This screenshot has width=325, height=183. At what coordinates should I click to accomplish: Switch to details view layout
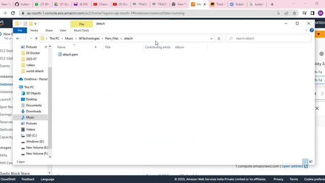305,162
